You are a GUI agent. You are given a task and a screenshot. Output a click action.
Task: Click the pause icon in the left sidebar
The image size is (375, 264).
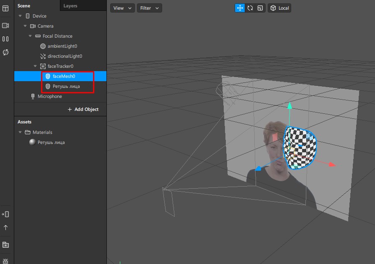tap(5, 39)
